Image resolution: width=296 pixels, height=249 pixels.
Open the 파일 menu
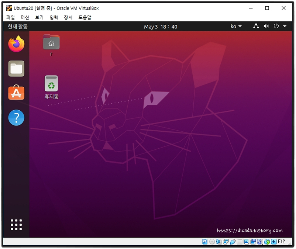tap(10, 17)
